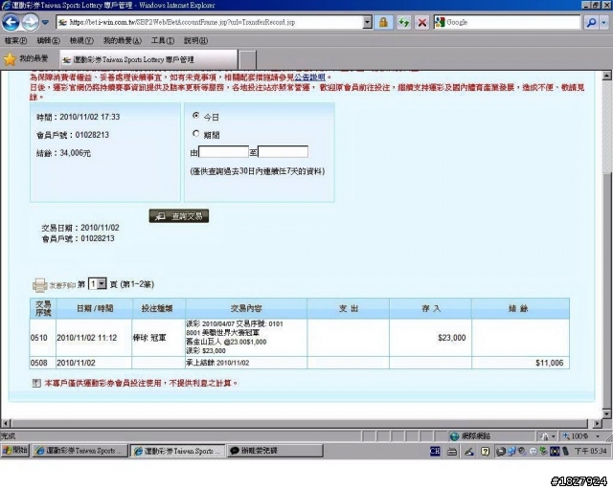Open the 100% zoom level dropdown
Image resolution: width=613 pixels, height=489 pixels.
point(598,436)
